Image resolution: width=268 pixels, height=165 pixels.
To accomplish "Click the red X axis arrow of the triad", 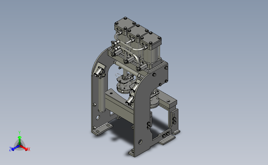I will pos(24,148).
